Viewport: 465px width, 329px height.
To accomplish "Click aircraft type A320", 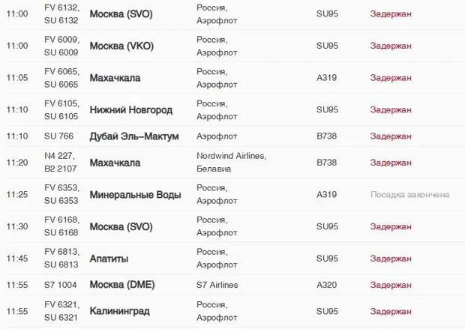I will point(326,285).
